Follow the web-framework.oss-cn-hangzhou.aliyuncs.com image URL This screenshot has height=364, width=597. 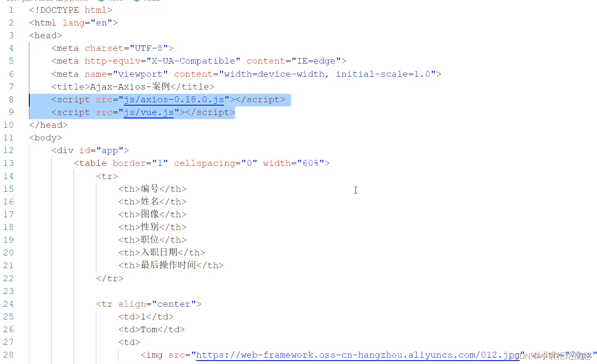click(358, 355)
